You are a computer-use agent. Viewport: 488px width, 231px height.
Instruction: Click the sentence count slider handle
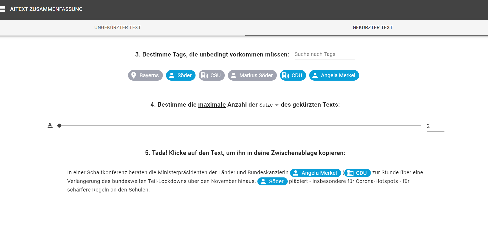click(x=60, y=125)
